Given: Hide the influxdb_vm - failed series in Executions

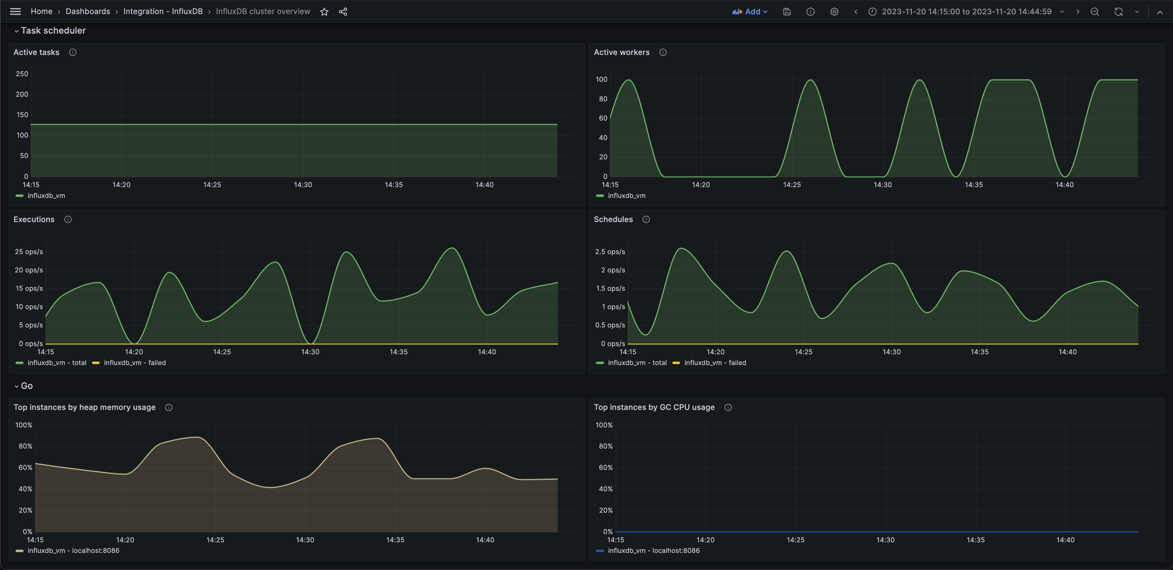Looking at the screenshot, I should (x=135, y=362).
